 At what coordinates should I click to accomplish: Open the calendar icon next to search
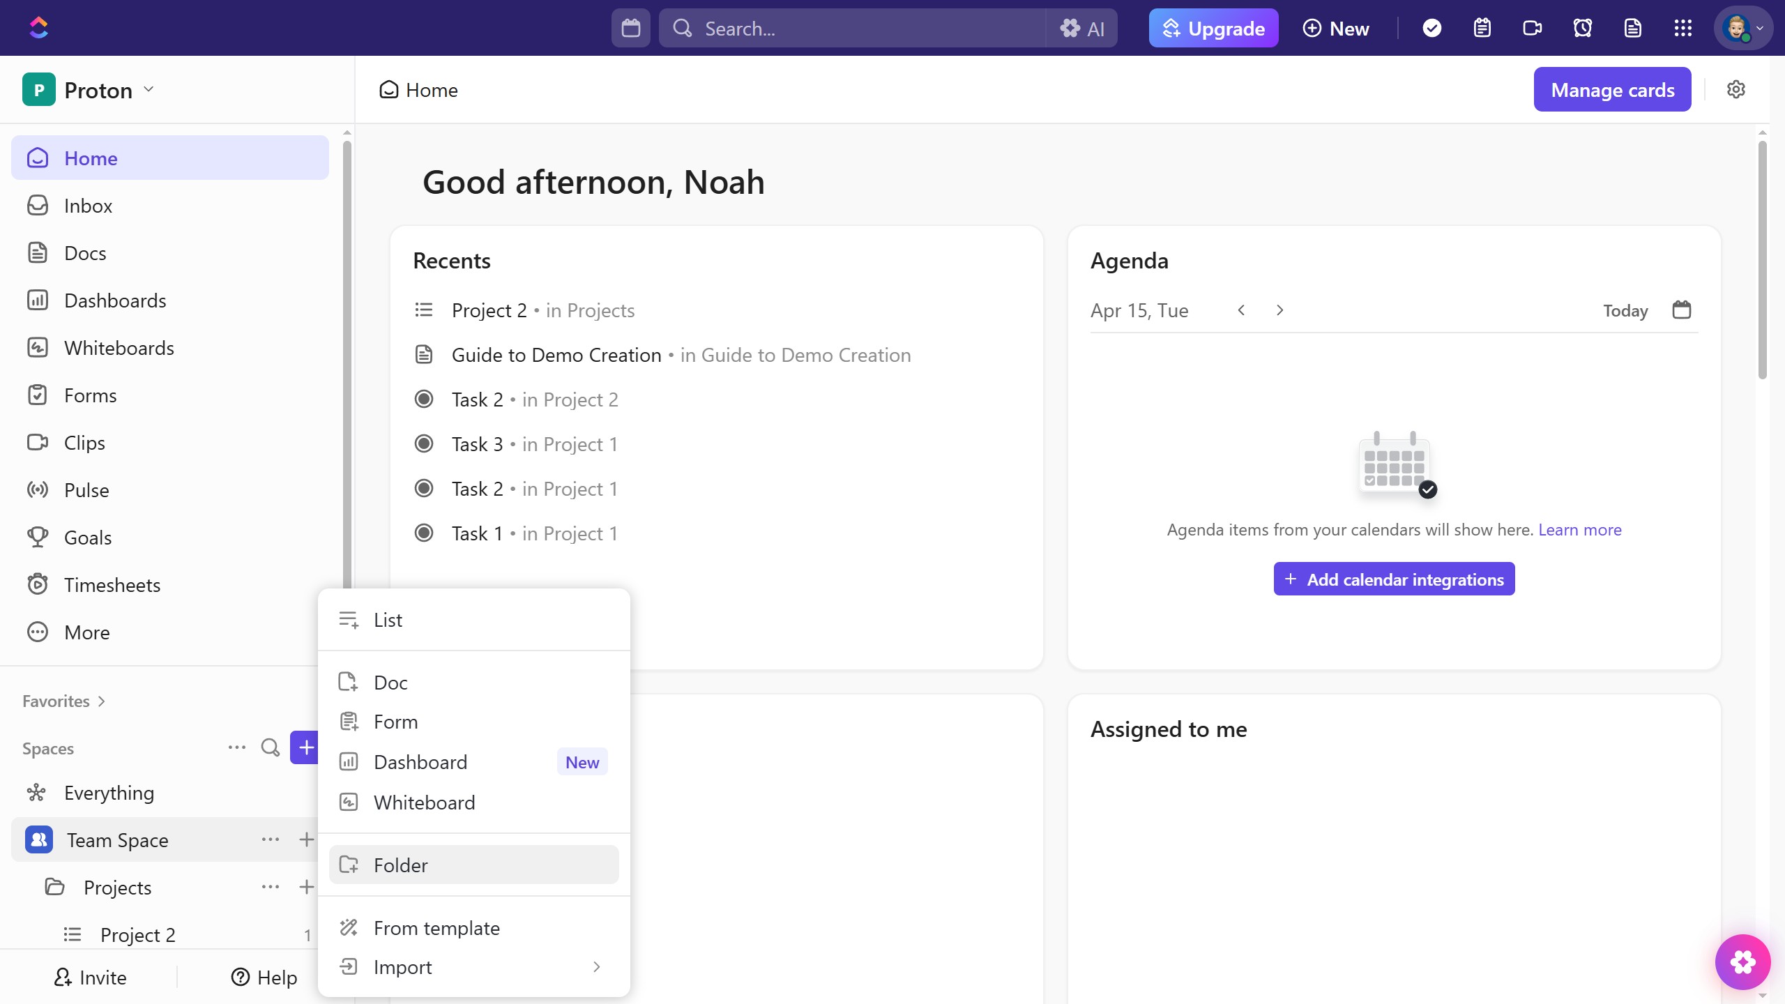coord(630,28)
